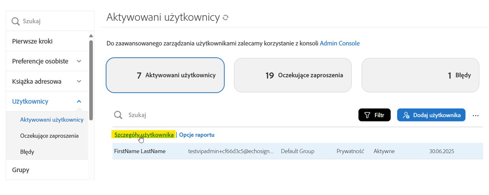Expand the Książka adresowa section
This screenshot has height=195, width=489.
click(79, 81)
